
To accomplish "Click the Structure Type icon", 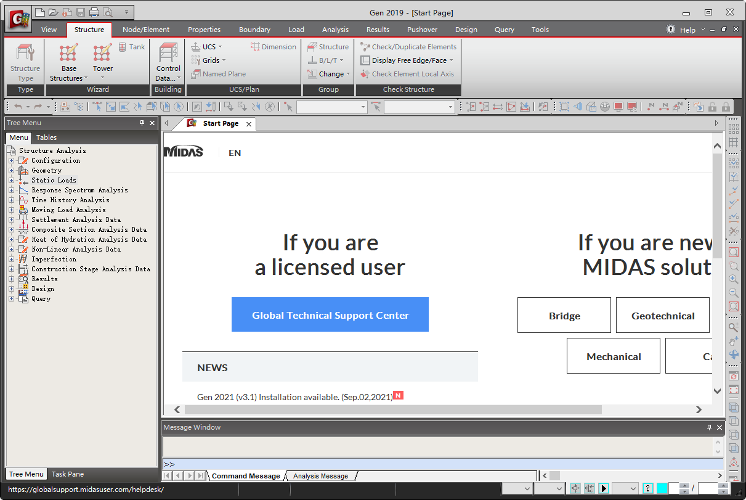I will (25, 52).
